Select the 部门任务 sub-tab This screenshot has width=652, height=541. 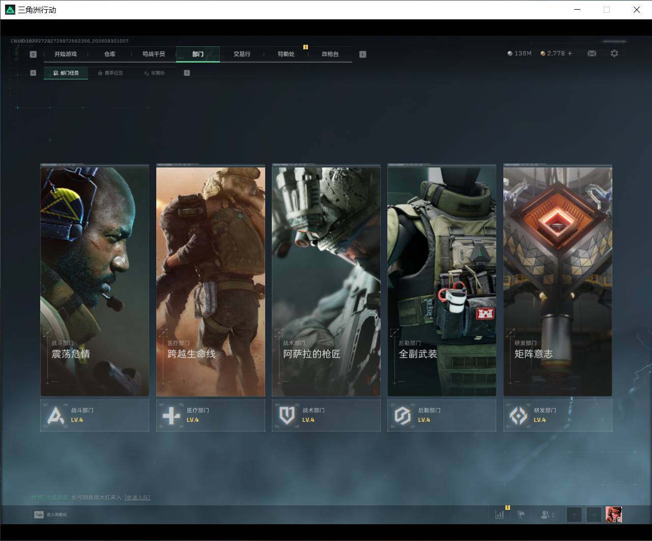[66, 73]
